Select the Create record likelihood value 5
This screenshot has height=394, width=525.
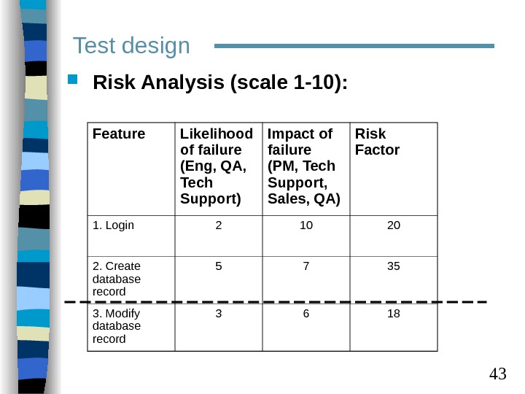(x=219, y=266)
